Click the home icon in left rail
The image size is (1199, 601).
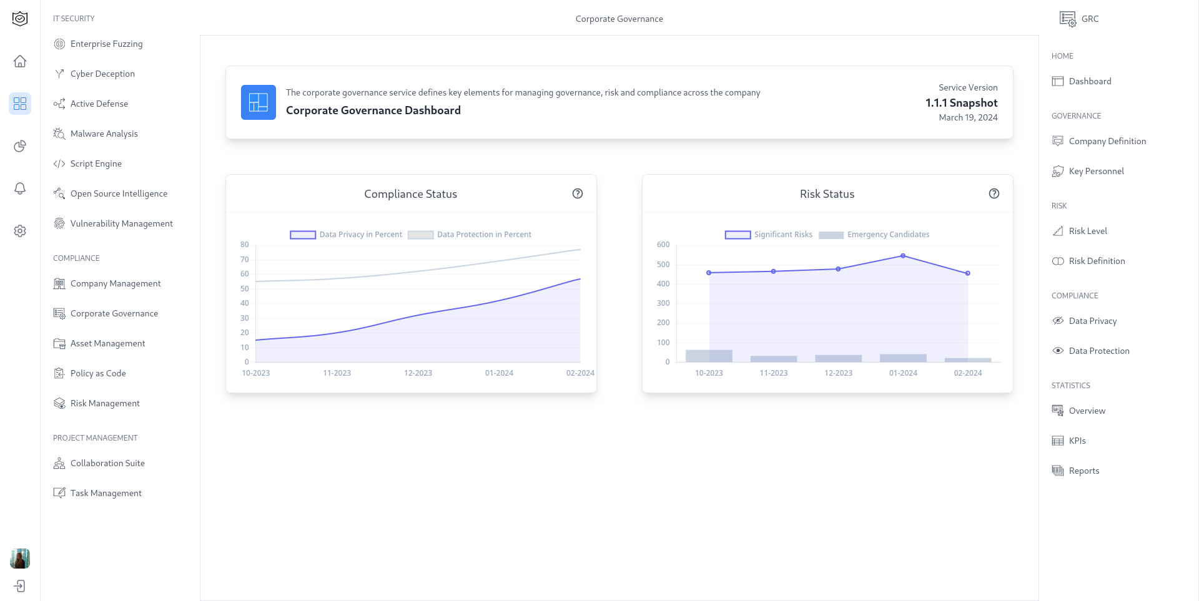pos(20,61)
